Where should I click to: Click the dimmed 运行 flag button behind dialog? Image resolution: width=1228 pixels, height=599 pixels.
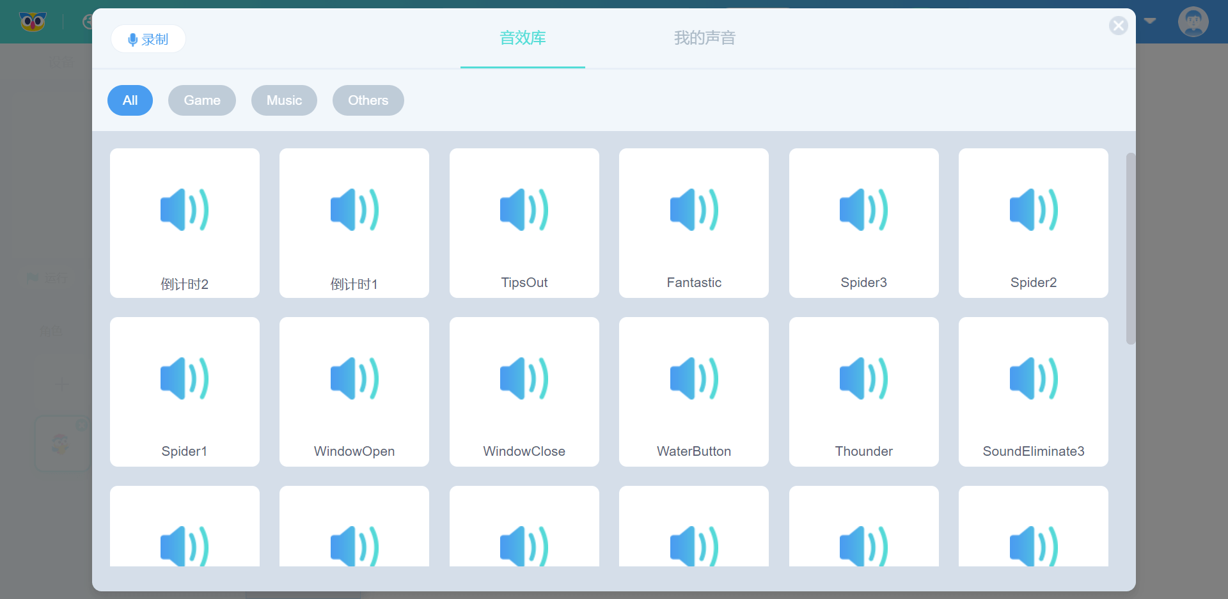coord(47,278)
